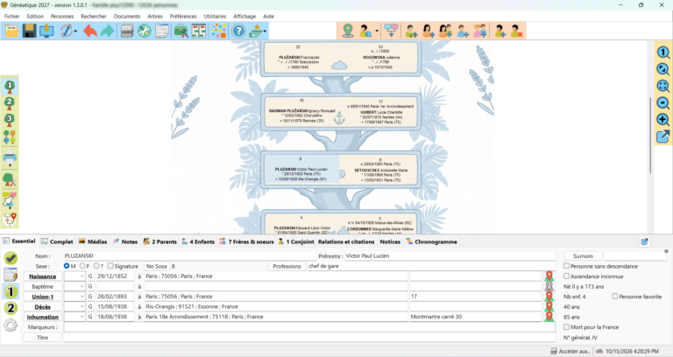Click the zoom out magnifier in right panel
The image size is (673, 357).
click(x=662, y=103)
